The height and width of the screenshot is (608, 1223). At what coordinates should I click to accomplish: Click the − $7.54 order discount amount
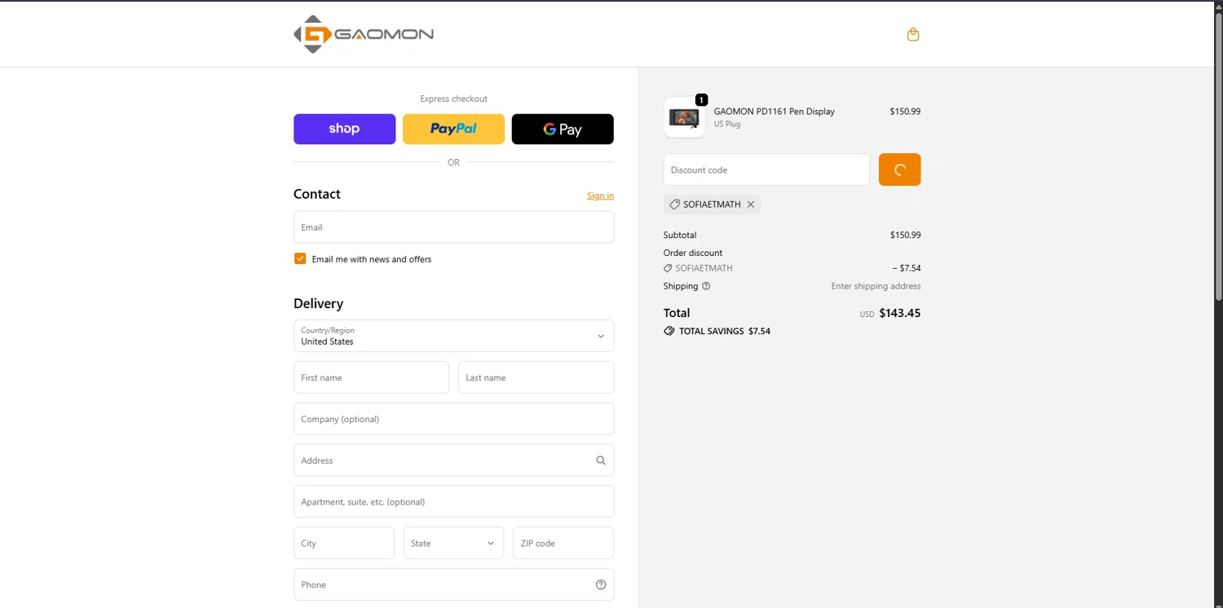click(x=907, y=268)
